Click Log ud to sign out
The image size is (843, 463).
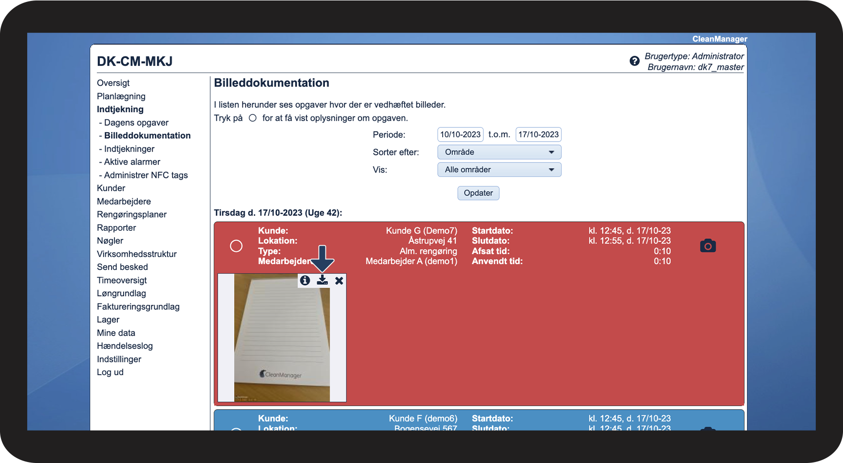[110, 372]
